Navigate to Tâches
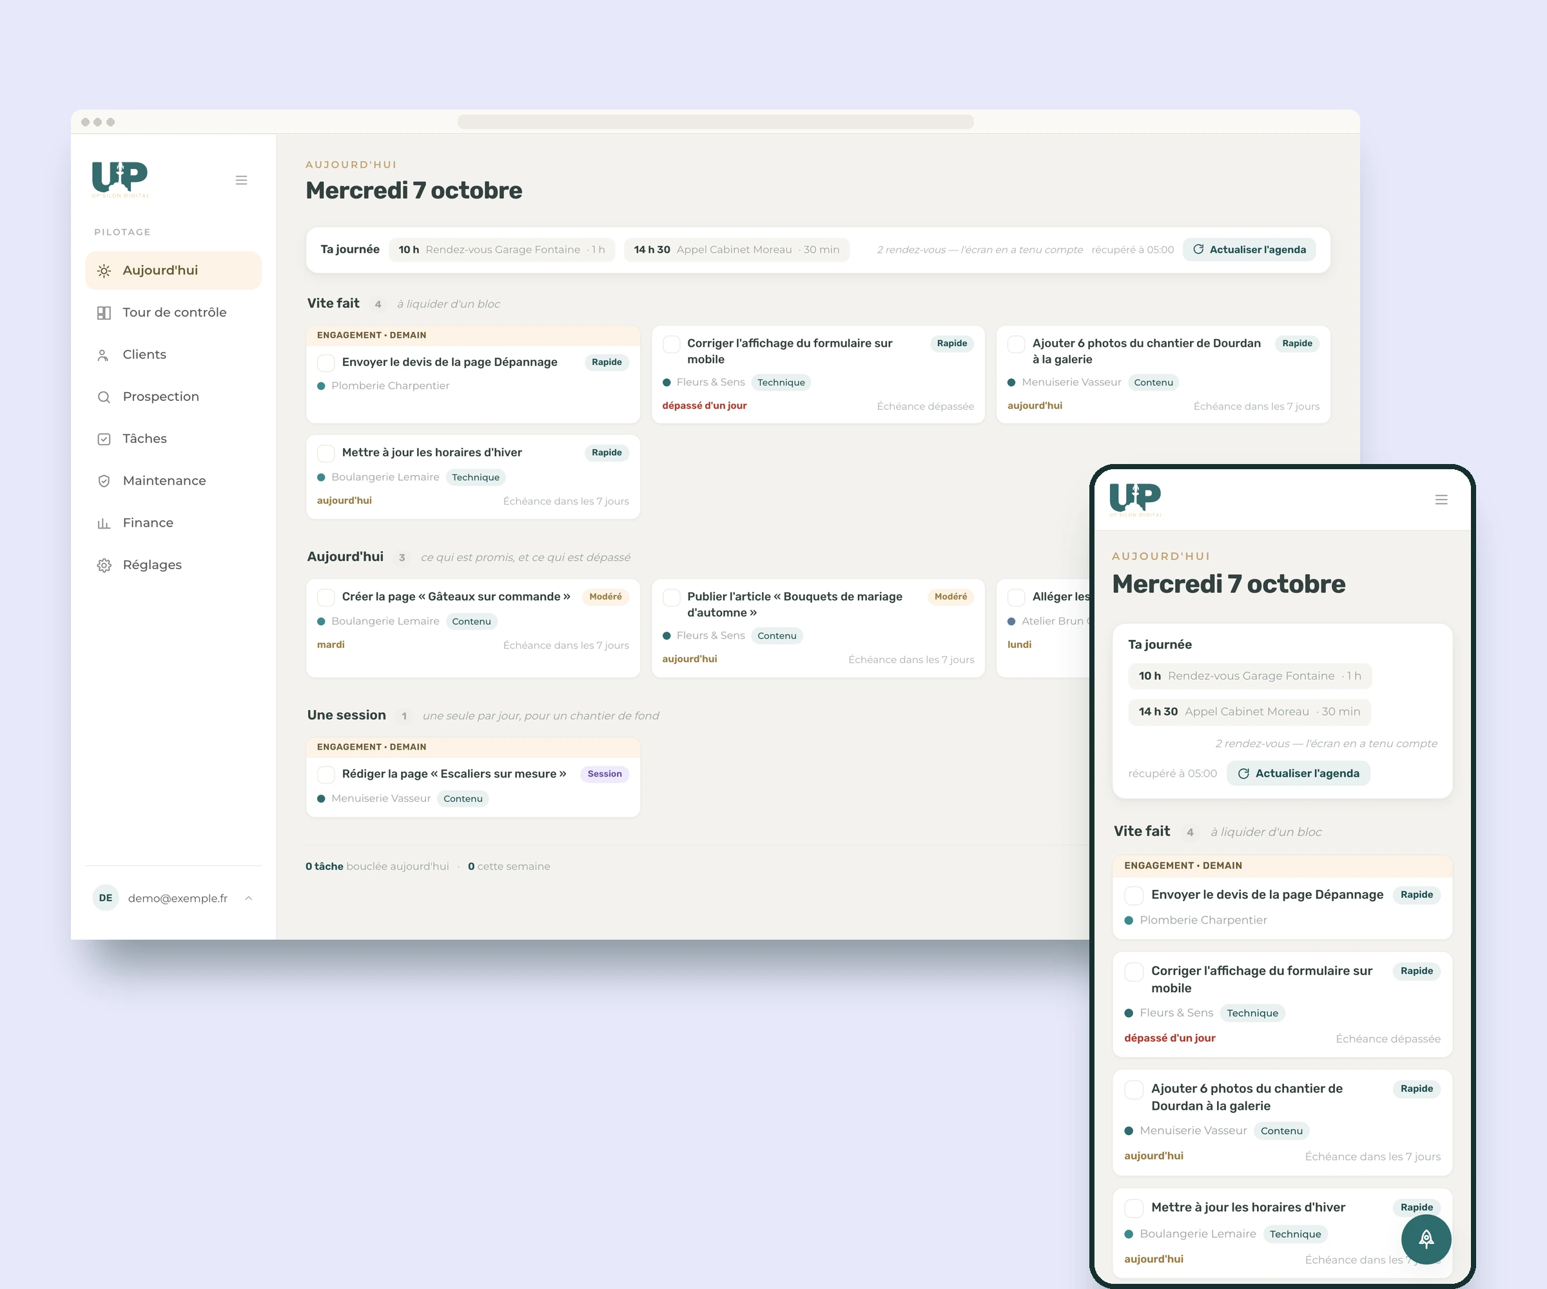The height and width of the screenshot is (1289, 1547). tap(173, 438)
